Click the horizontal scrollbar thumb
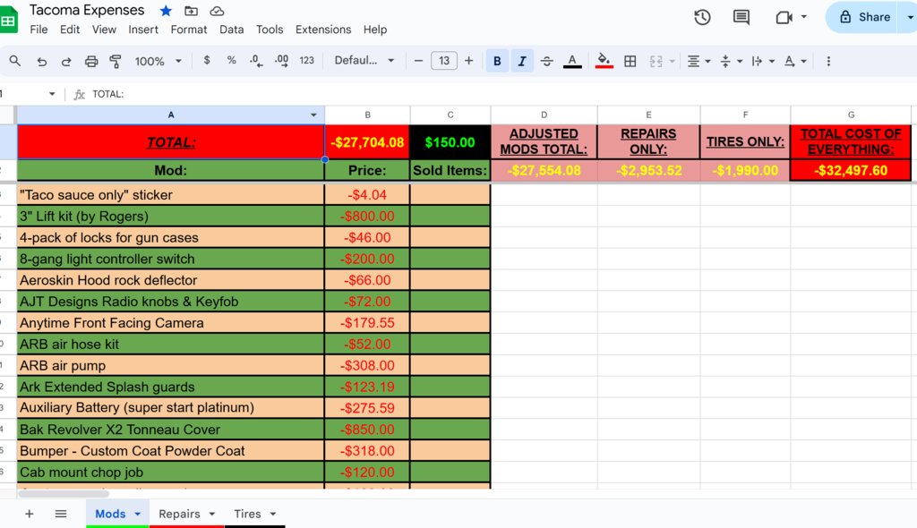Image resolution: width=917 pixels, height=528 pixels. coord(64,493)
